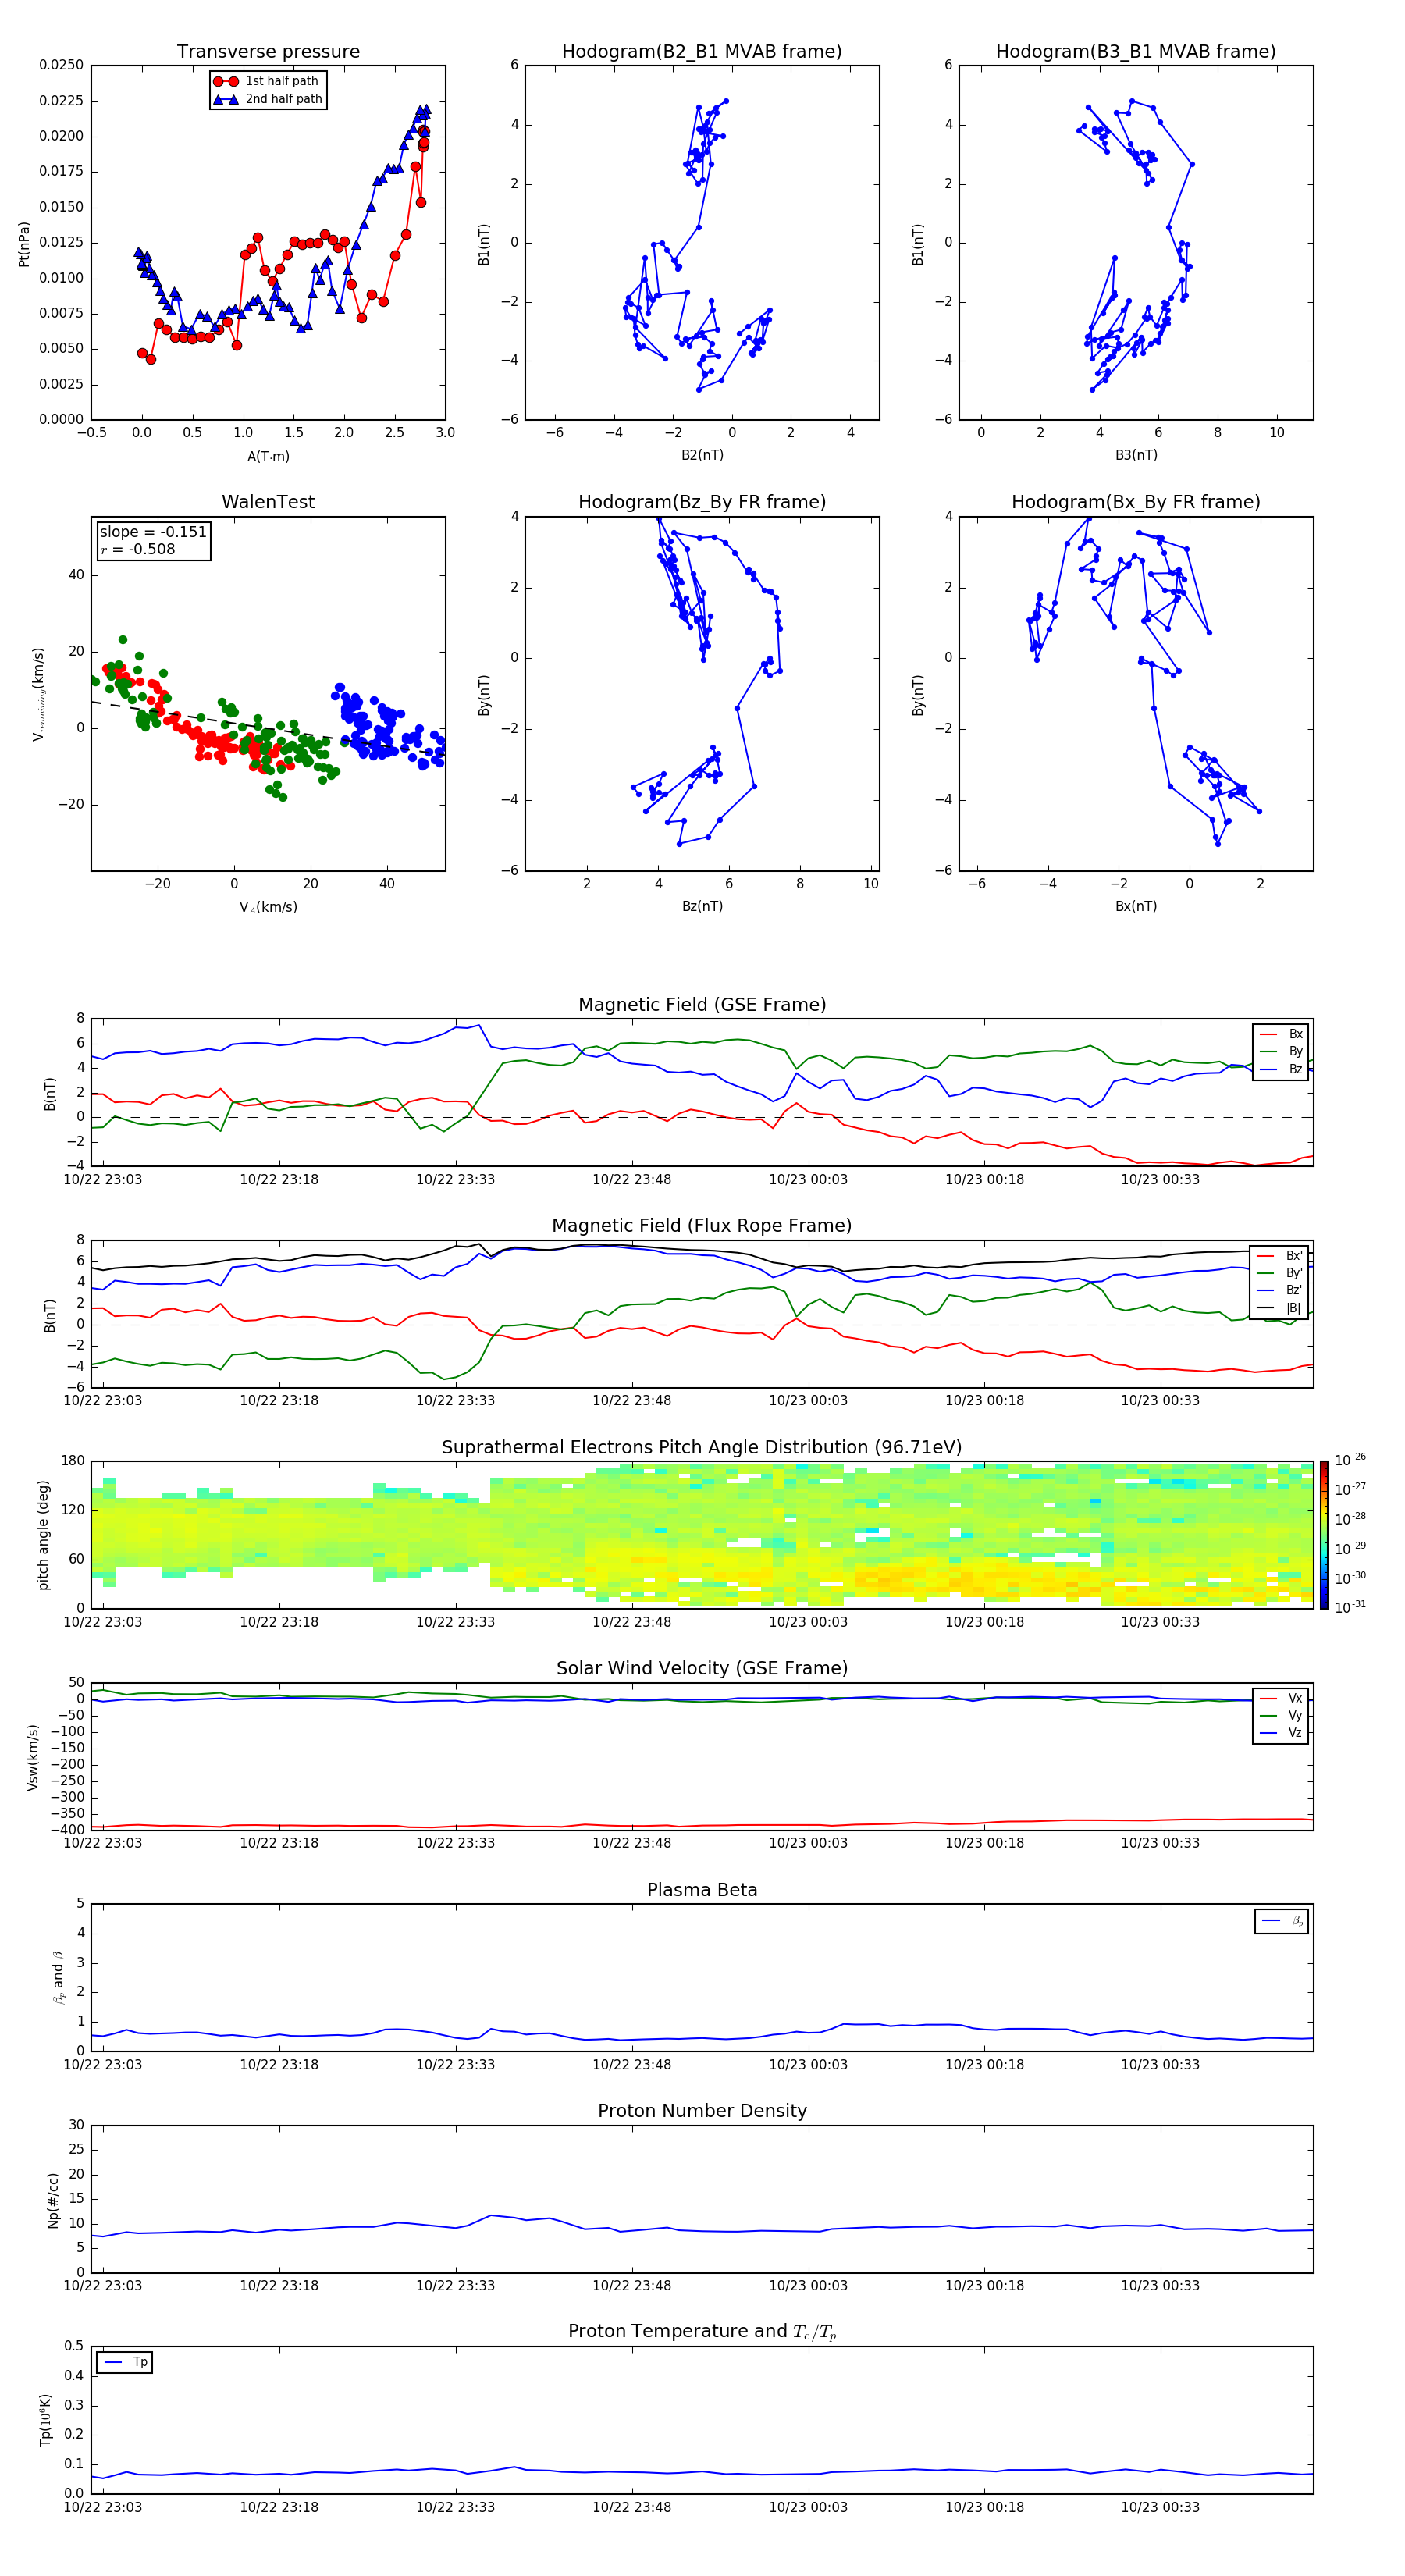1405x2576 pixels.
Task: Click the Walen test y-axis label 'V_remaining(km/s)'
Action: tap(38, 694)
